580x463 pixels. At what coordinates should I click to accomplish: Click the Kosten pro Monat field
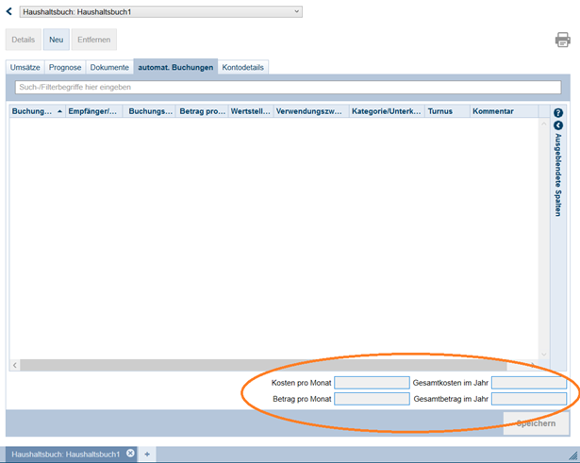pyautogui.click(x=372, y=383)
